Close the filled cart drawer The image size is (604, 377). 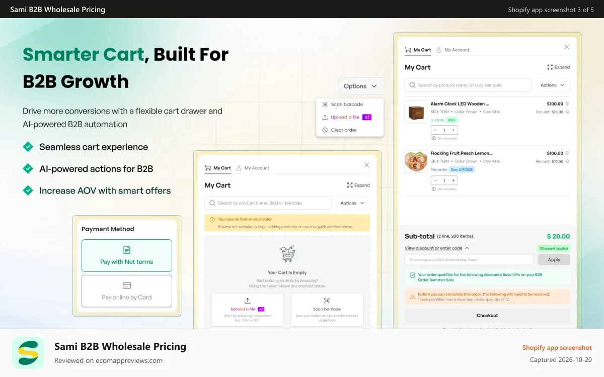pyautogui.click(x=567, y=47)
